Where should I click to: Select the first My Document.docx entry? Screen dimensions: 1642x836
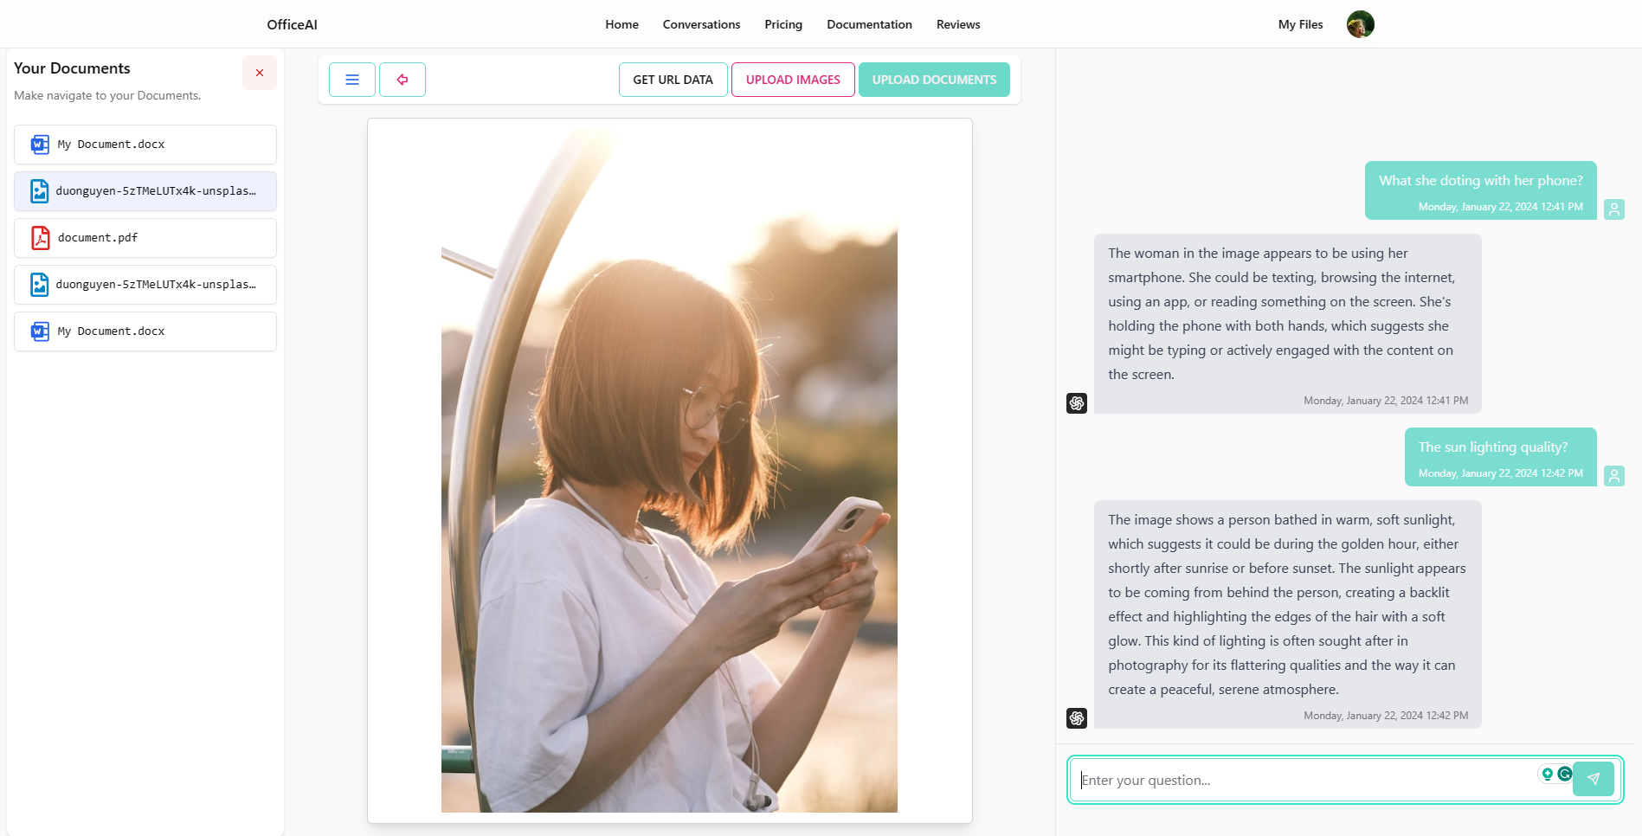[145, 145]
